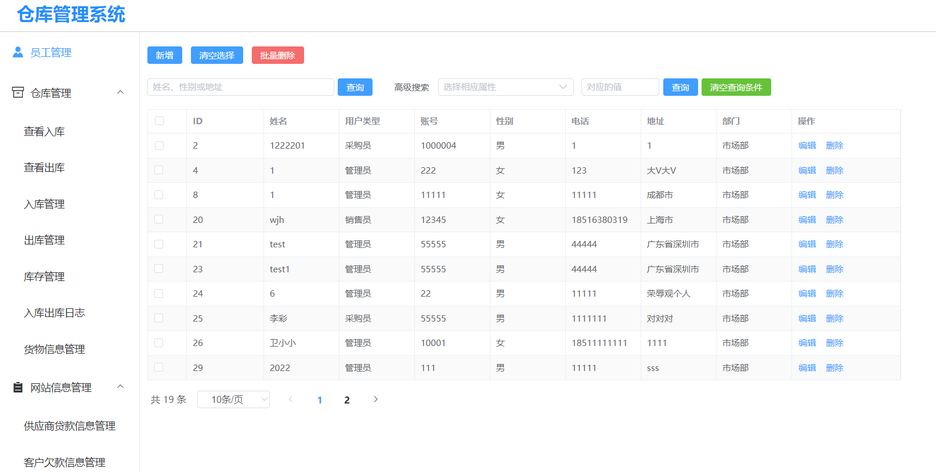This screenshot has width=936, height=472.
Task: Edit the row with ID 24
Action: 807,293
